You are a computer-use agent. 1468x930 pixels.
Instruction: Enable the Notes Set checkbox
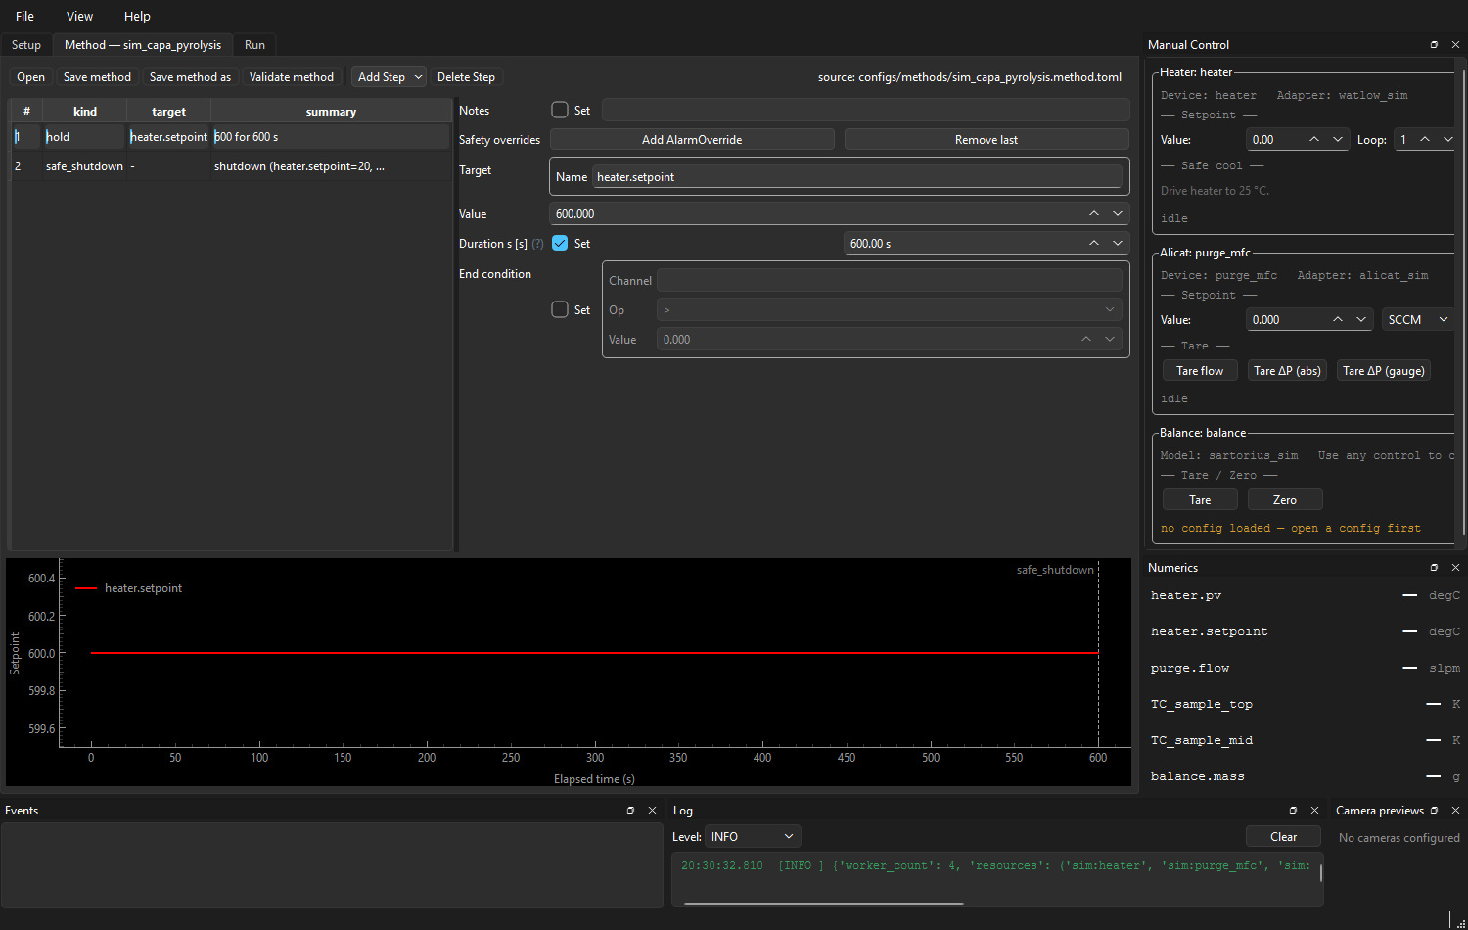(x=560, y=110)
